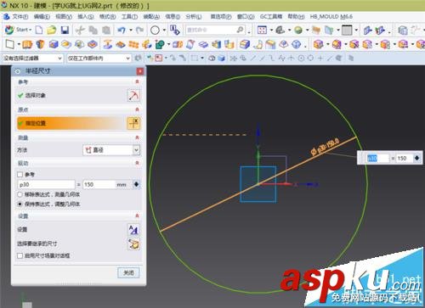
Task: Click the red-and-white icon in selection bar
Action: click(159, 59)
